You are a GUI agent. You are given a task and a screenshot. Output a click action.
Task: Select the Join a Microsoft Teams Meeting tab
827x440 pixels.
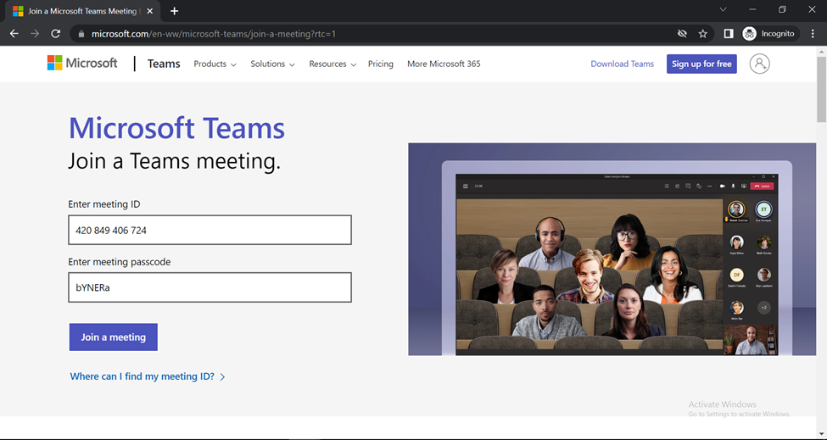pyautogui.click(x=83, y=11)
